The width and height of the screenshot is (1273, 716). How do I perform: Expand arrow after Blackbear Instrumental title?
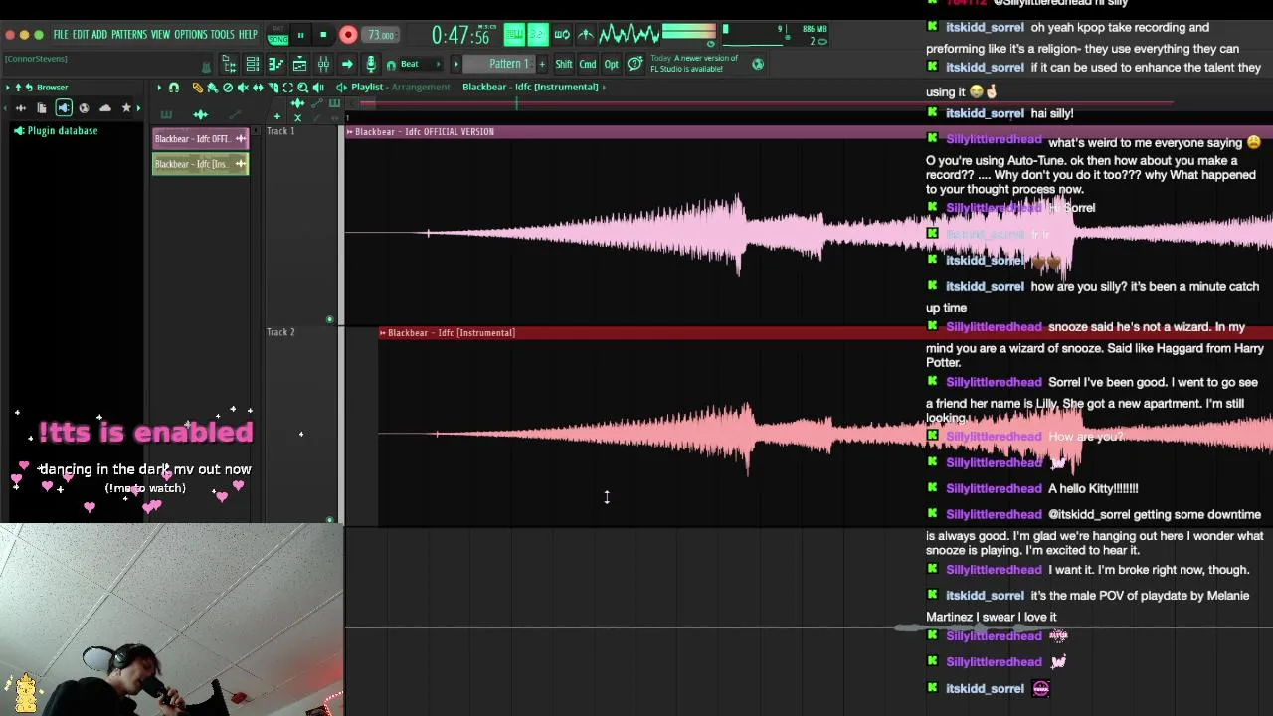pos(605,87)
